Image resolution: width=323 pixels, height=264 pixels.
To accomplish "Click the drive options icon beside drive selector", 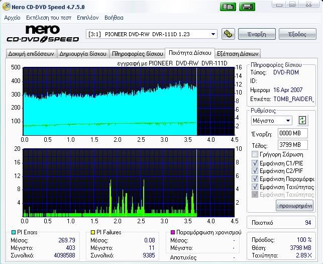I will (228, 34).
